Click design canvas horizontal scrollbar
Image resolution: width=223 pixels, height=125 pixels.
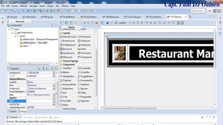click(x=130, y=108)
